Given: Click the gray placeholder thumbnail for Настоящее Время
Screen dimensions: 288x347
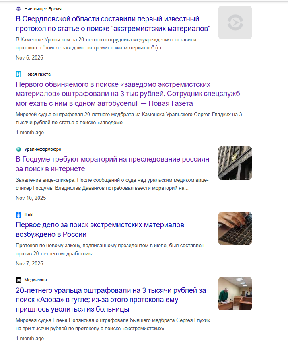Looking at the screenshot, I should pyautogui.click(x=235, y=23).
